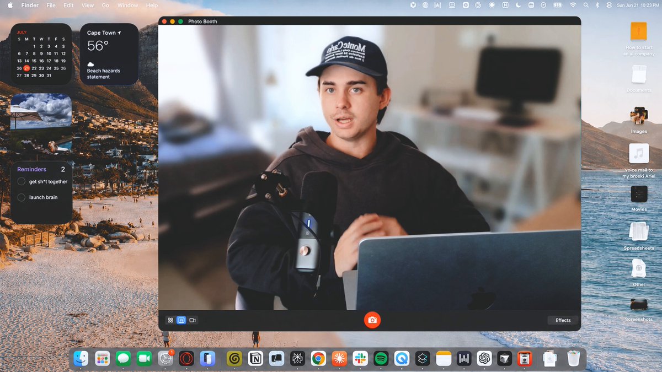Open the Opera browser in the Dock
This screenshot has height=372, width=662.
coord(186,358)
